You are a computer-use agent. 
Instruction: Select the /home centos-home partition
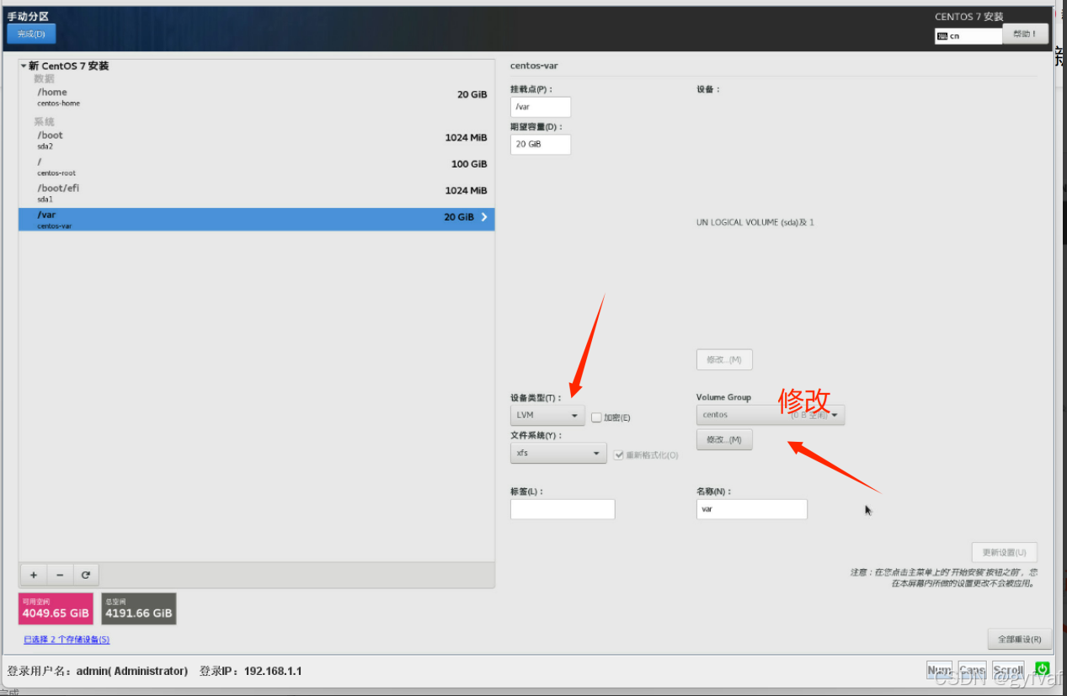pyautogui.click(x=256, y=97)
